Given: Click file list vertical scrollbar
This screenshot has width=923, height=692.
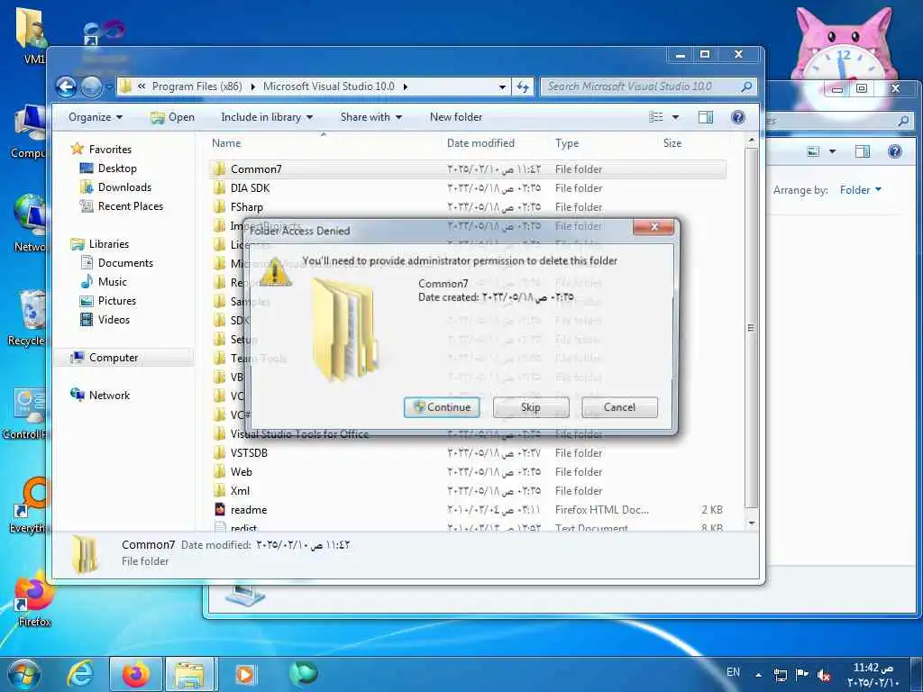Looking at the screenshot, I should (x=751, y=328).
